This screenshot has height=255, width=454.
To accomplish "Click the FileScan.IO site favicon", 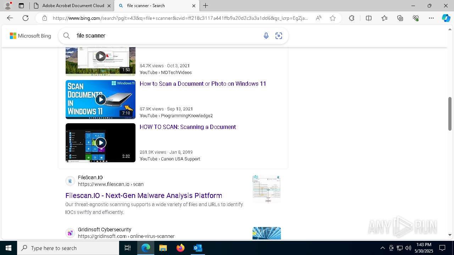I will 70,181.
